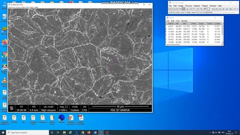This screenshot has height=135, width=240.
Task: Open the Stk stacks menu tool
Action: 216,9
